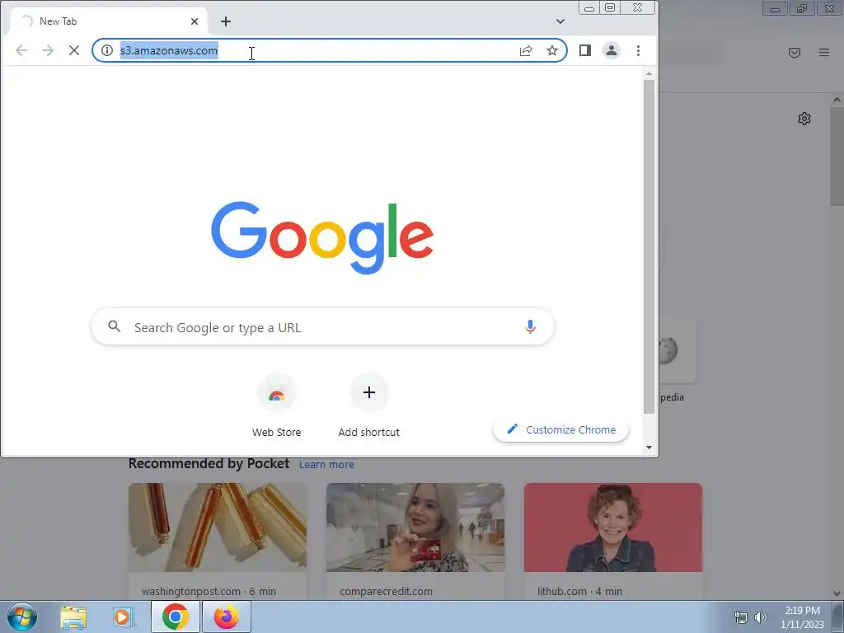The image size is (844, 633).
Task: Open comparecredit.com Pocket article thumbnail
Action: point(415,527)
